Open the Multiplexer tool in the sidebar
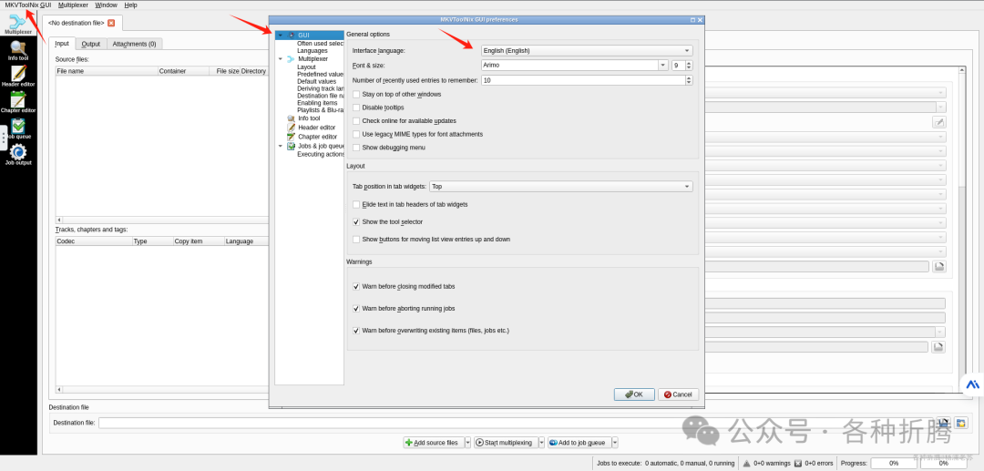This screenshot has width=984, height=471. (18, 24)
